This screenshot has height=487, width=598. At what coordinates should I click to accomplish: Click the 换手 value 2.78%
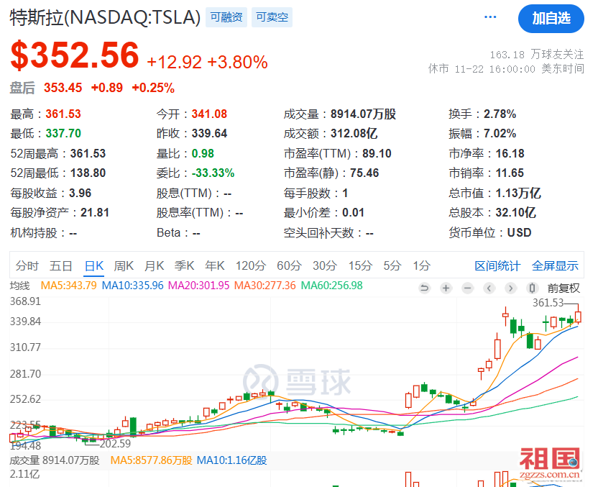[500, 114]
